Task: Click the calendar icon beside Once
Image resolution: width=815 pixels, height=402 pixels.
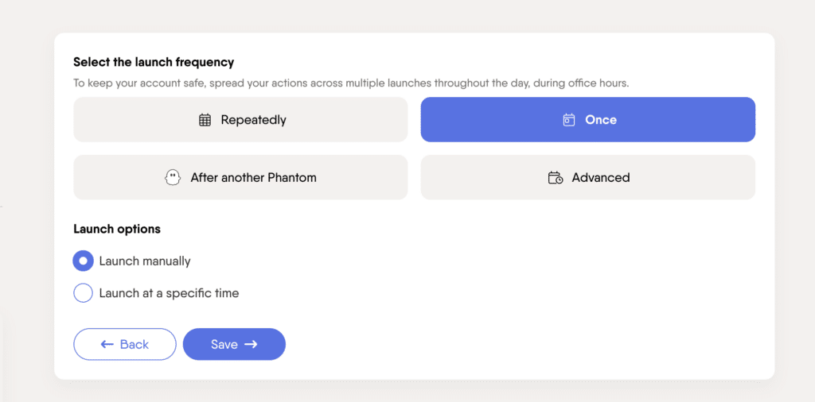Action: [569, 120]
